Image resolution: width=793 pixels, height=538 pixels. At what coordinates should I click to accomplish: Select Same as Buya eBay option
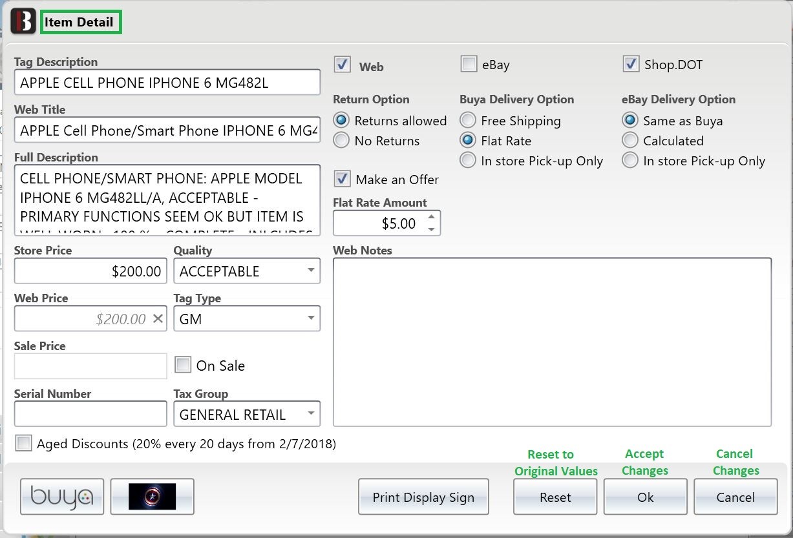point(630,121)
